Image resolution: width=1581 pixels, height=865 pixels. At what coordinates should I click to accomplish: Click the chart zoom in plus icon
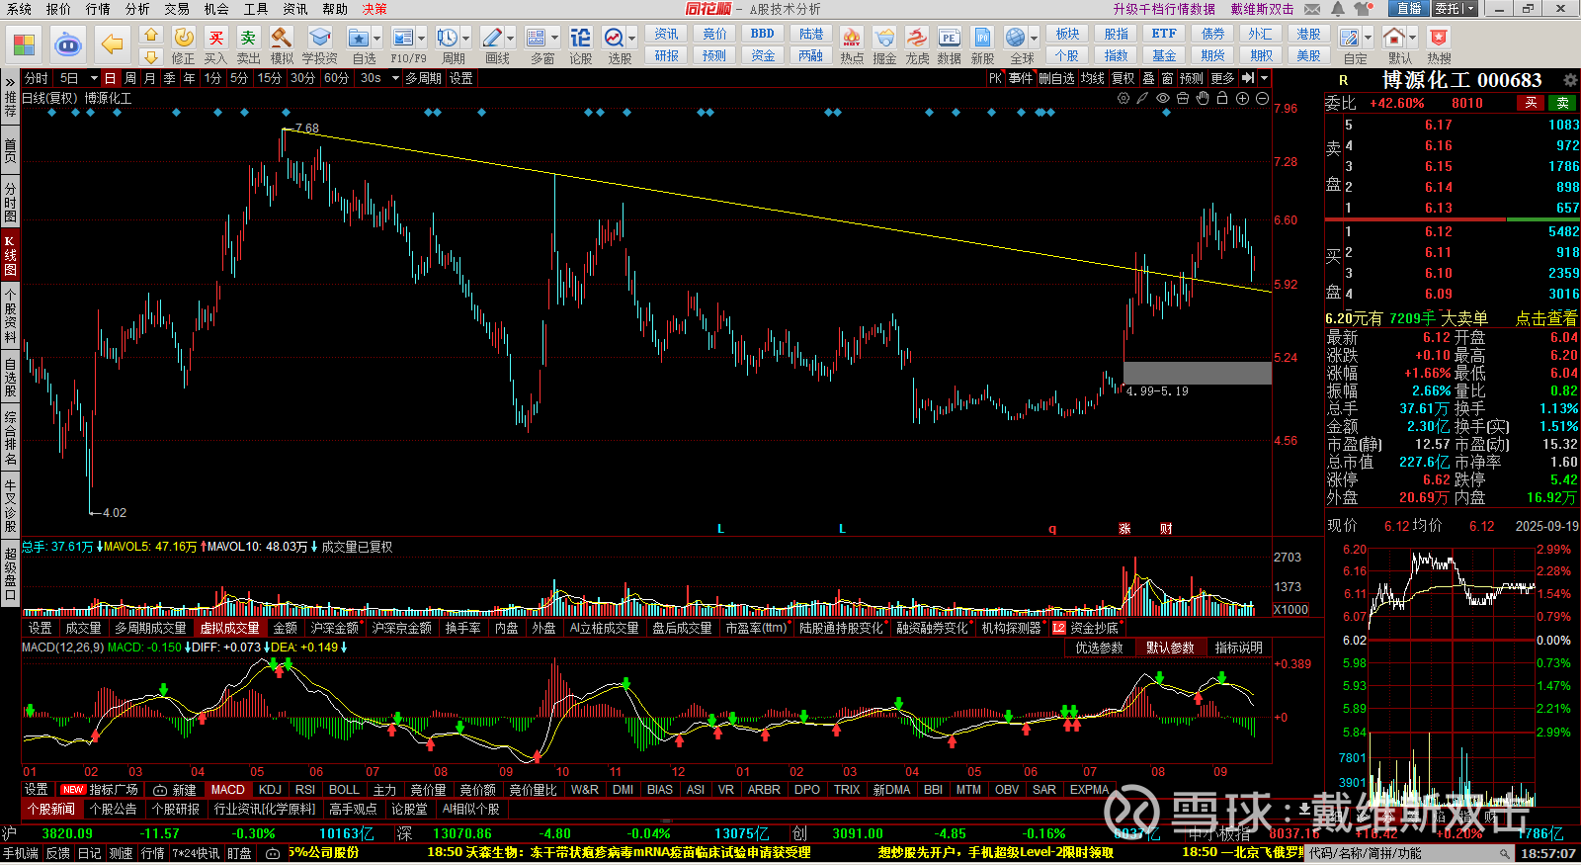click(x=1242, y=98)
